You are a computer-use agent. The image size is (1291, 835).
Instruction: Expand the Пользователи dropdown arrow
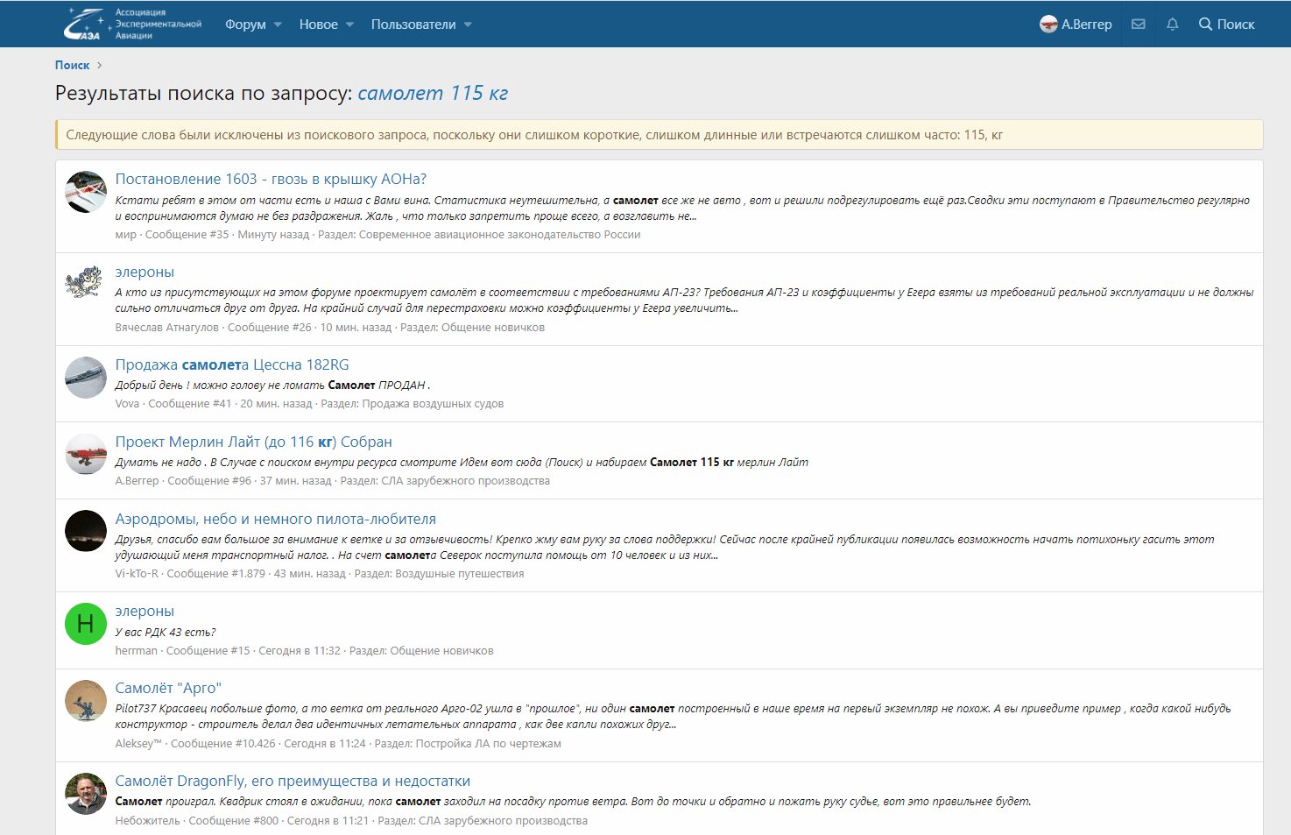point(468,25)
